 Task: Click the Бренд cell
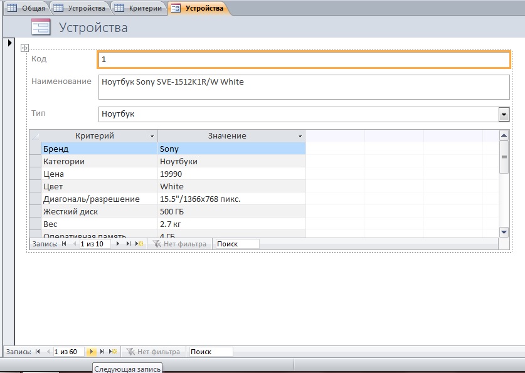pyautogui.click(x=99, y=149)
